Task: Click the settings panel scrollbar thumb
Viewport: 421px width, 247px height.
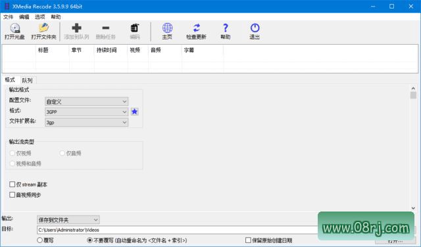Action: 413,95
